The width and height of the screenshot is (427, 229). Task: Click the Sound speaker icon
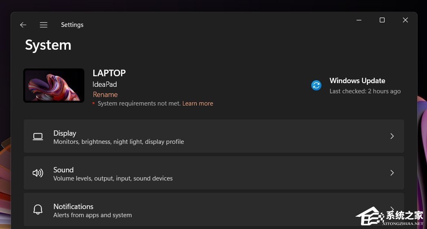point(38,173)
